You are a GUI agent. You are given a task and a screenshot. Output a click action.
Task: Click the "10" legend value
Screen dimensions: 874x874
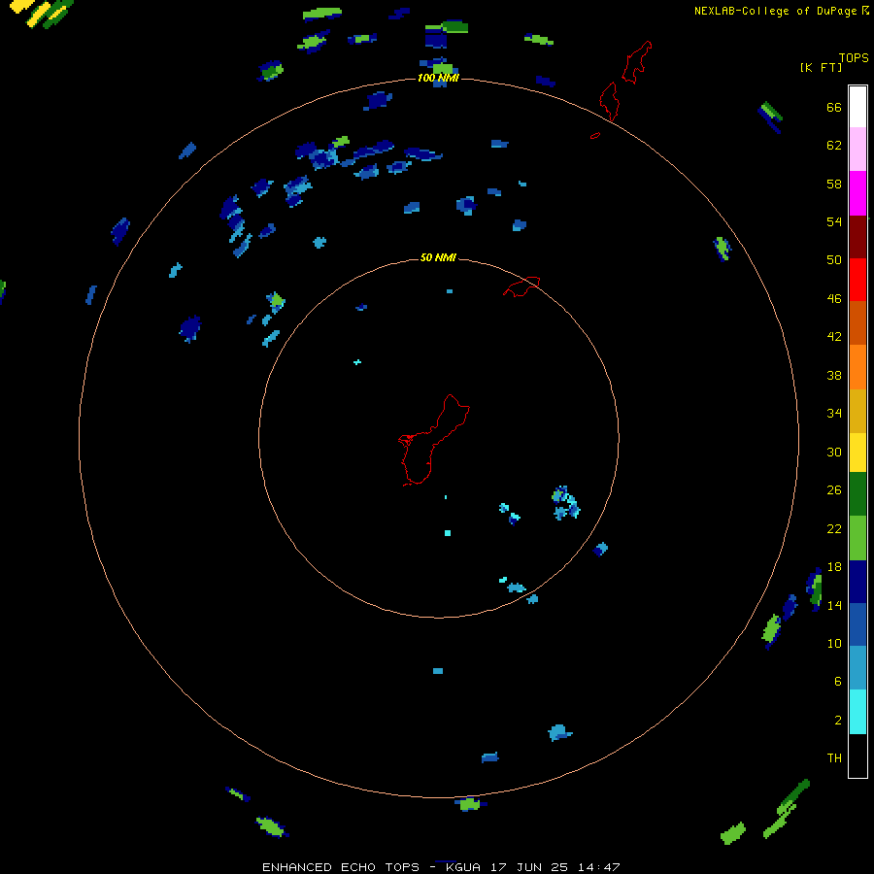point(834,643)
